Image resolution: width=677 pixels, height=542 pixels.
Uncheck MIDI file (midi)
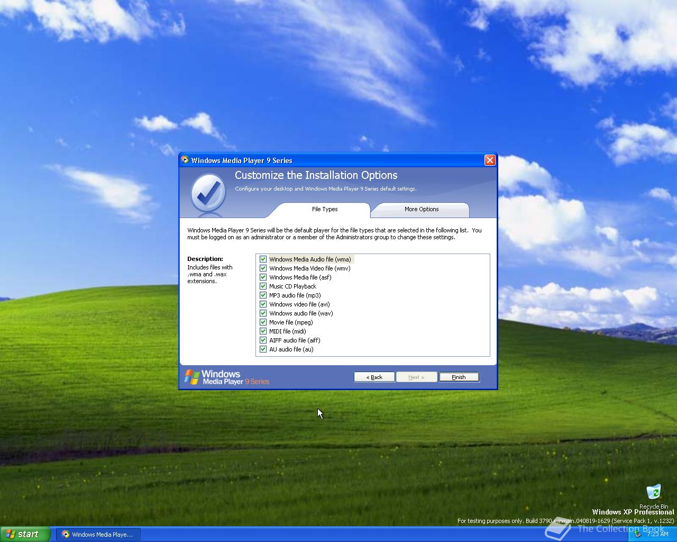263,331
